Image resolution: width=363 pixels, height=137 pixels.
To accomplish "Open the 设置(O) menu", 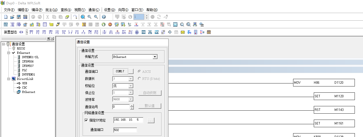I will pyautogui.click(x=110, y=10).
